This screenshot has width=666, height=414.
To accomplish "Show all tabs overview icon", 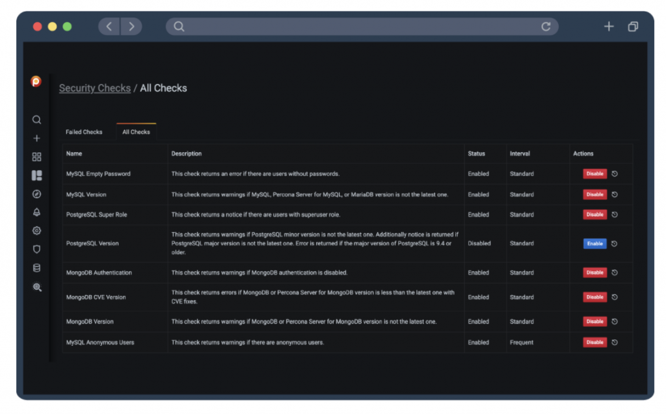I will [633, 27].
